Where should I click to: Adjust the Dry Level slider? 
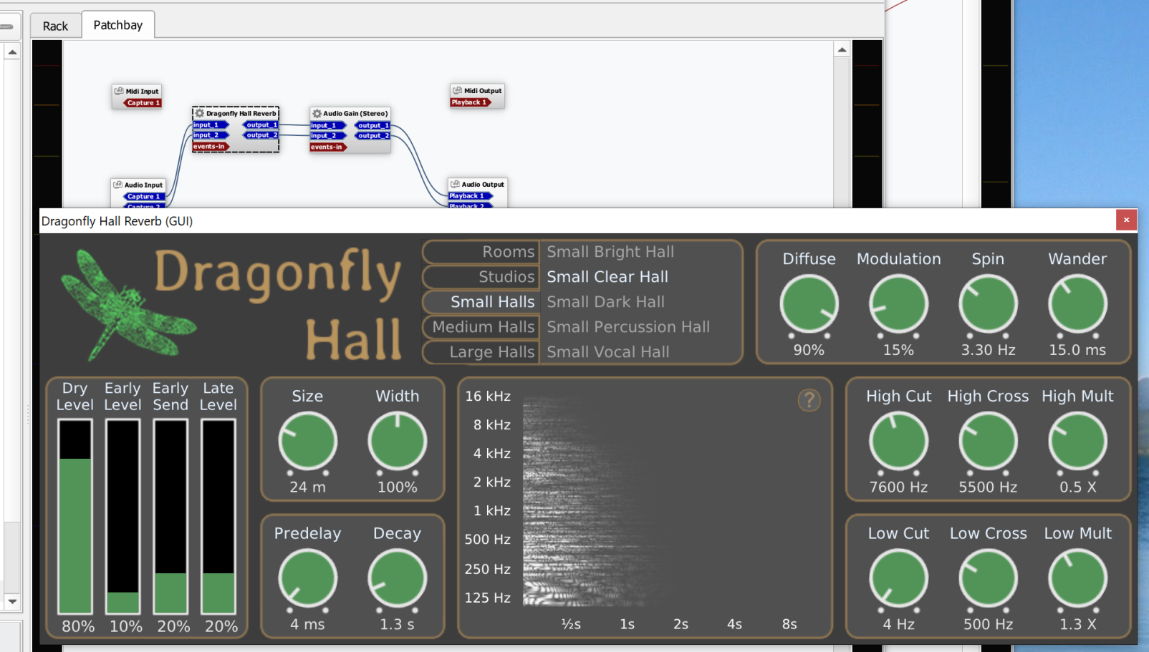[75, 515]
